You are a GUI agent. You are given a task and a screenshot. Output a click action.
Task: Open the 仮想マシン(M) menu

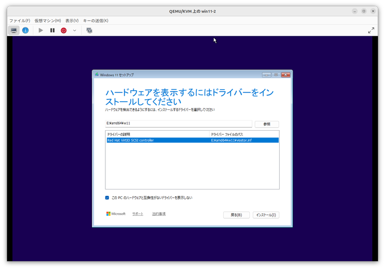[48, 21]
